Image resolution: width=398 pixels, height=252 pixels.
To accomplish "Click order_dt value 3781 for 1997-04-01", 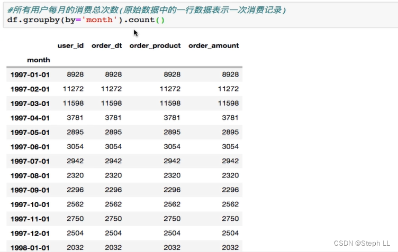I will (x=113, y=118).
